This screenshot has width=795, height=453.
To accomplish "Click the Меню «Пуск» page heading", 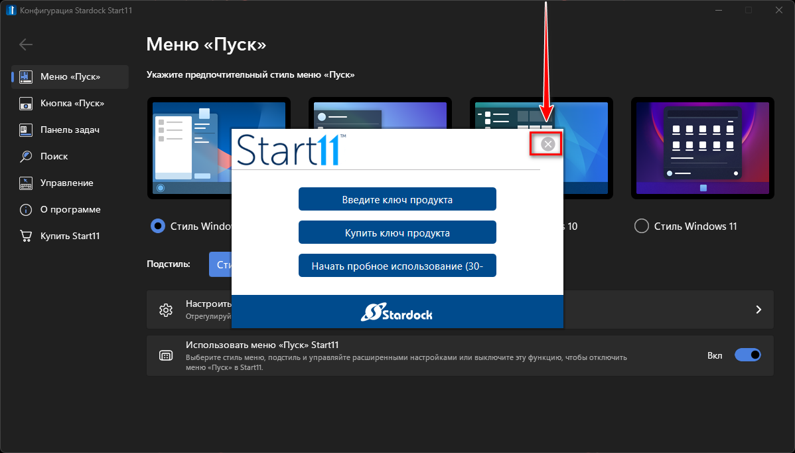I will coord(206,45).
